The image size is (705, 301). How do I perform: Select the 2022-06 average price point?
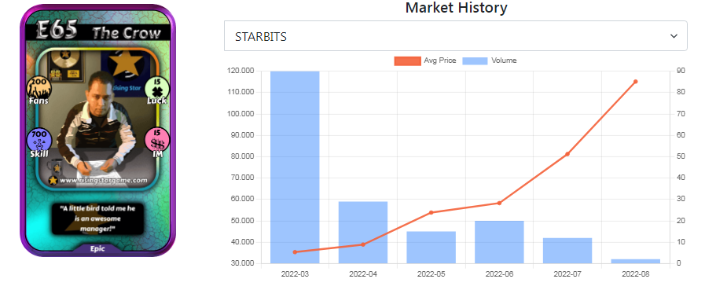(499, 203)
